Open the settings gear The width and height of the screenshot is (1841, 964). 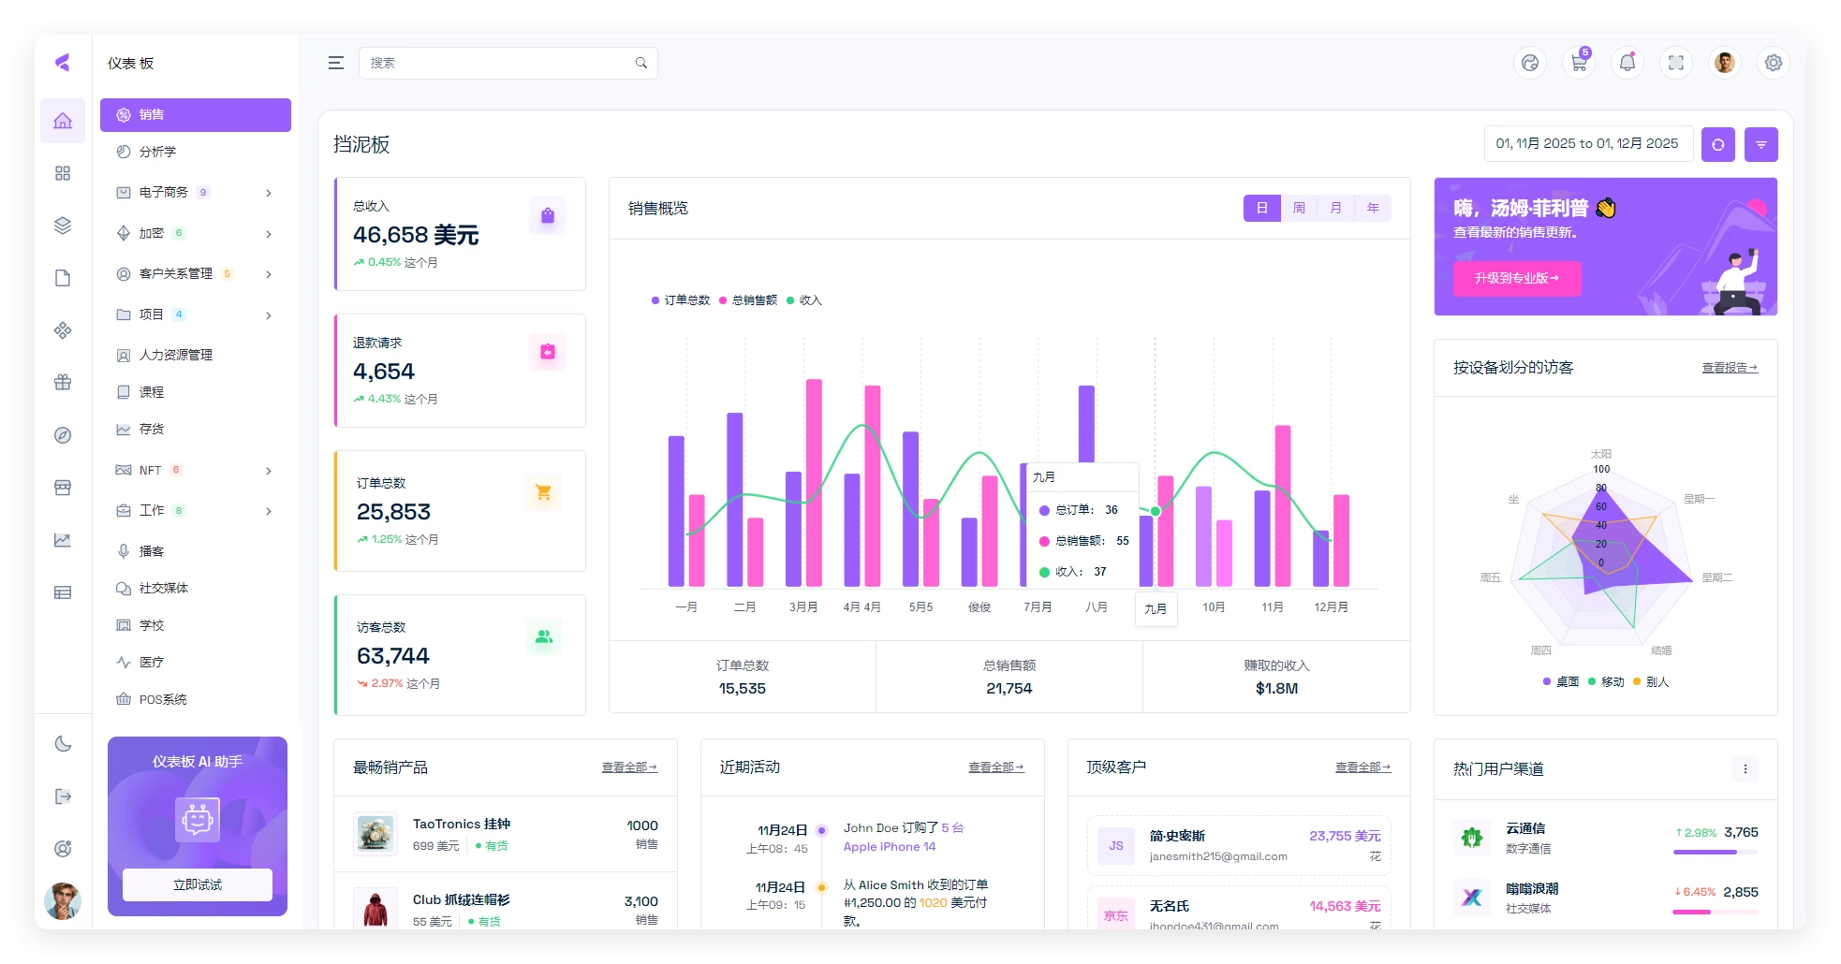(1773, 63)
